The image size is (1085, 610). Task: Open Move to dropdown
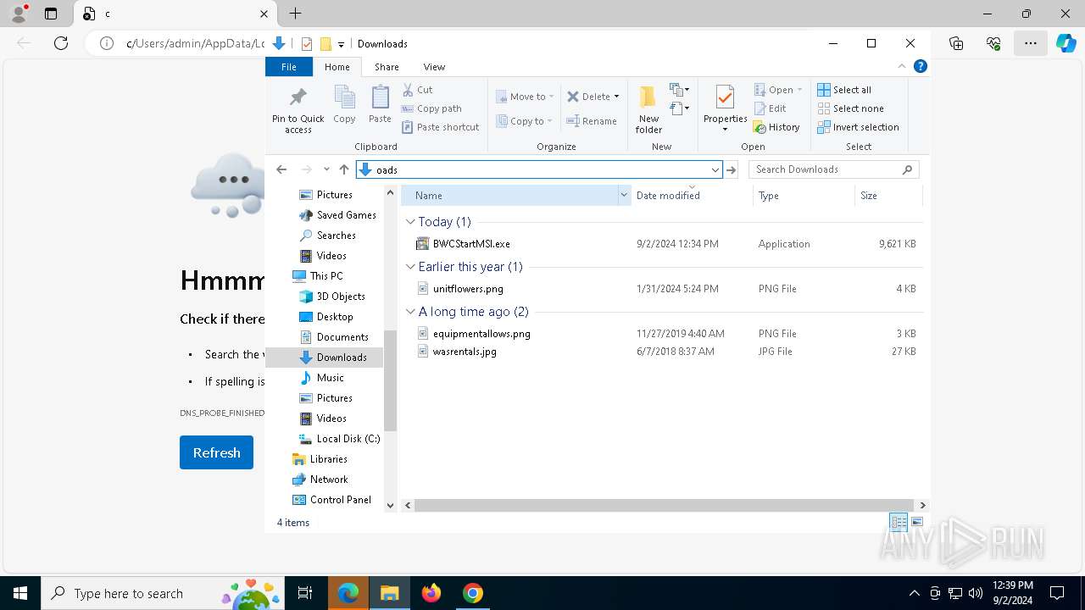tap(525, 97)
